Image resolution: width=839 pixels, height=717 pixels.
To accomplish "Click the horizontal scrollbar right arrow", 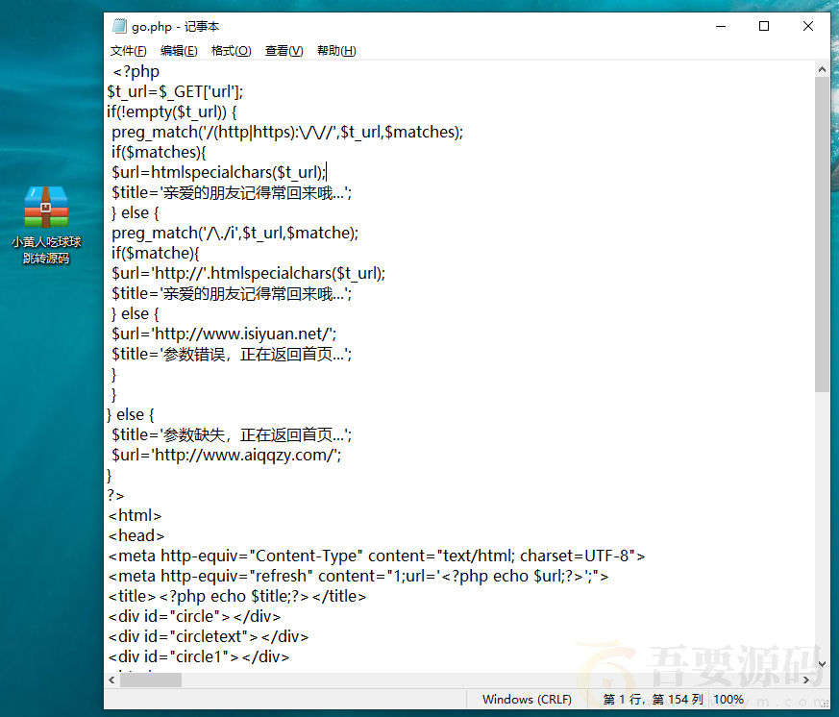I will pyautogui.click(x=806, y=680).
